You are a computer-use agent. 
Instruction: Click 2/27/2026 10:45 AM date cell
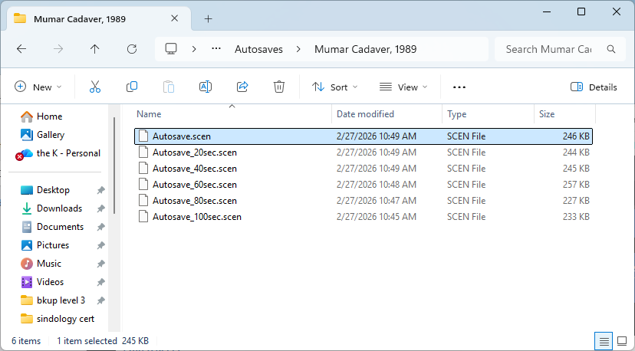(377, 217)
